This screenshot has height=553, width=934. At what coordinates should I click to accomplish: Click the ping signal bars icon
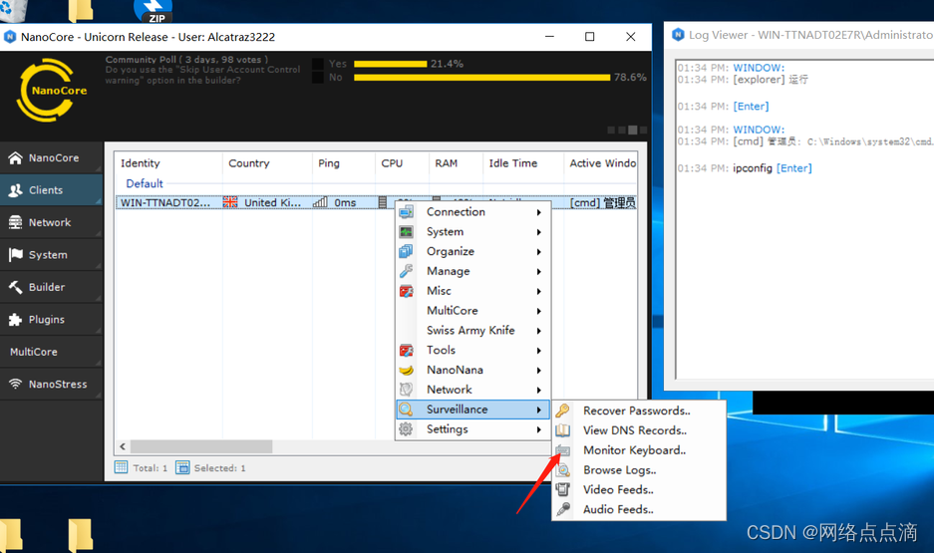320,202
